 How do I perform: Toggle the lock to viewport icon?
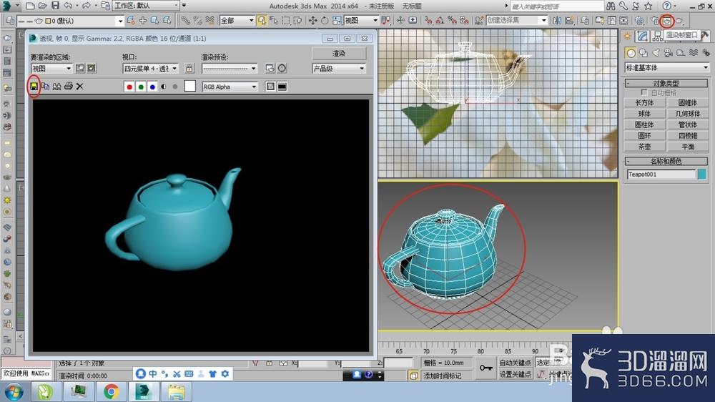coord(189,69)
